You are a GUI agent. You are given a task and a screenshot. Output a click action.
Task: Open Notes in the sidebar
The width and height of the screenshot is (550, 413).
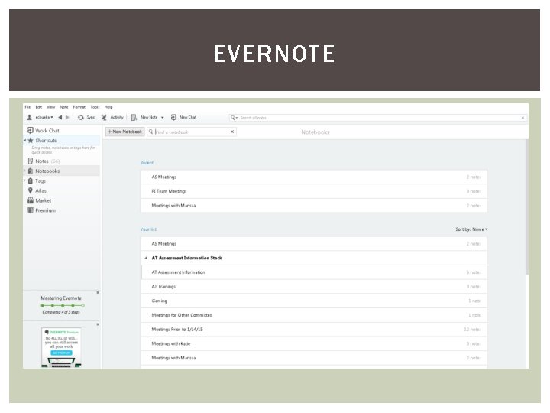(44, 161)
